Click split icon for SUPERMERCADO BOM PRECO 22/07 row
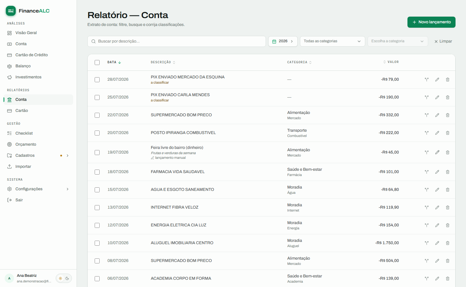466x287 pixels. pyautogui.click(x=427, y=115)
